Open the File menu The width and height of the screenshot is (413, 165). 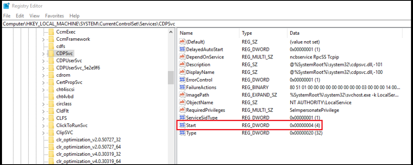(7, 16)
